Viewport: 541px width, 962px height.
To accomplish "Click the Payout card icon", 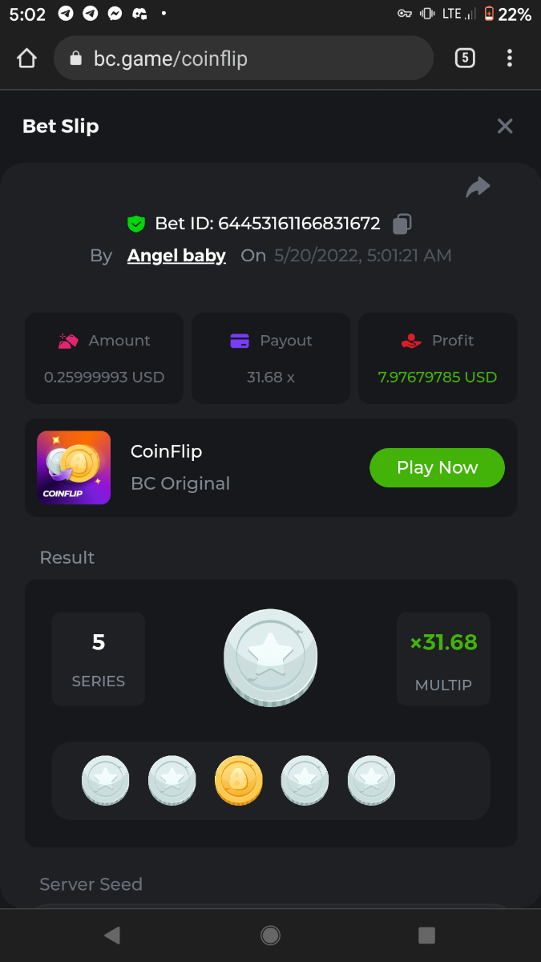I will pos(240,341).
